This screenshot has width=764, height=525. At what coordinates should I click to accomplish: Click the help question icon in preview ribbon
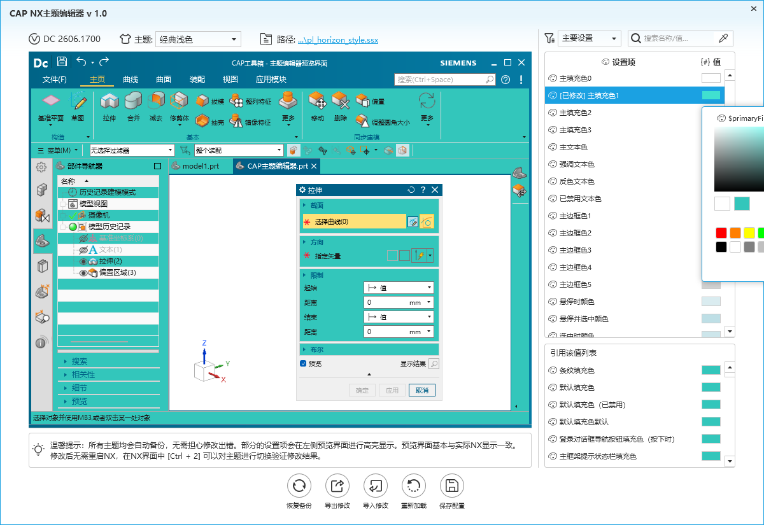click(x=506, y=80)
